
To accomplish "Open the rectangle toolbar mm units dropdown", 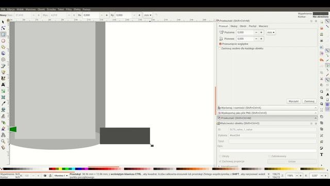I will click(148, 15).
